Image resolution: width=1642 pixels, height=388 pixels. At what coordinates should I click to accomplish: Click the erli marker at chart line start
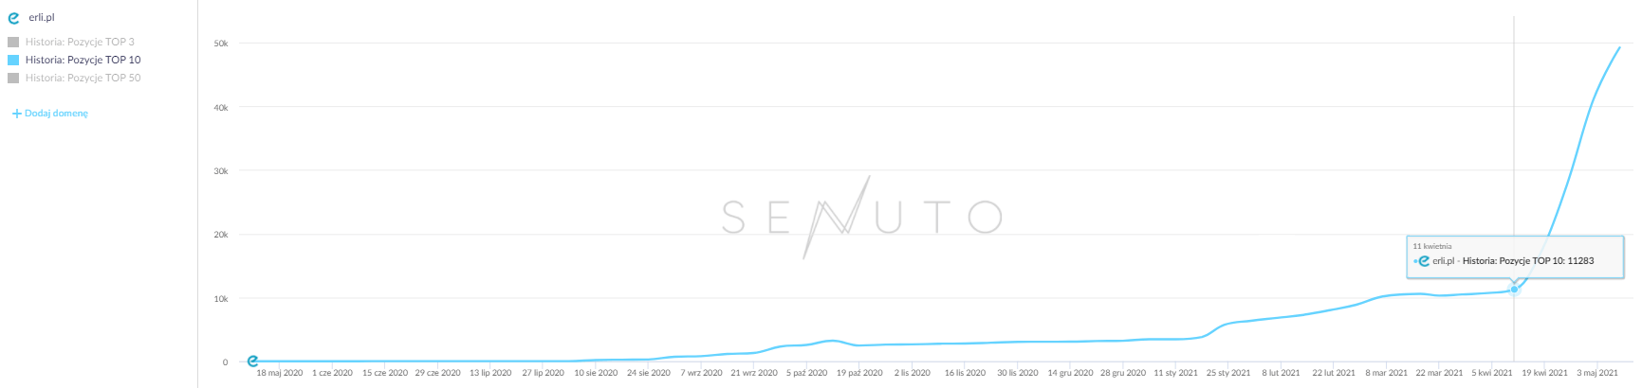252,361
